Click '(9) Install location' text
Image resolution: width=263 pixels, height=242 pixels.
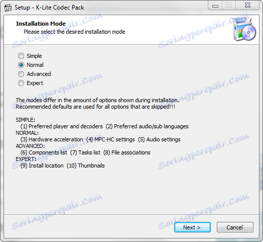coord(42,166)
